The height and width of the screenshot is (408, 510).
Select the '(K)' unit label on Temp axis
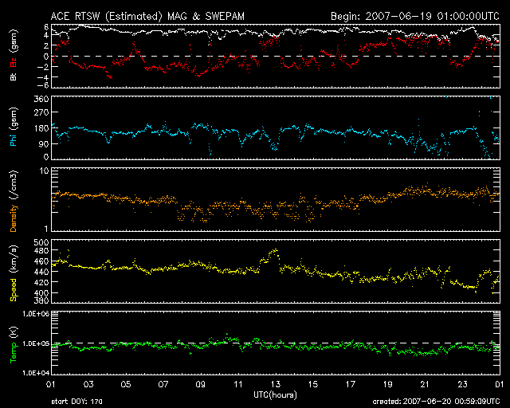[14, 333]
